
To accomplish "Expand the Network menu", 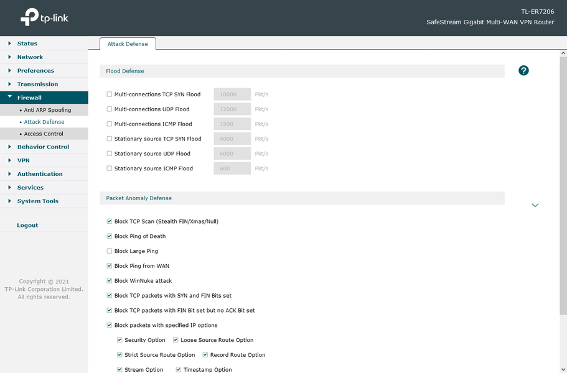I will (44, 57).
